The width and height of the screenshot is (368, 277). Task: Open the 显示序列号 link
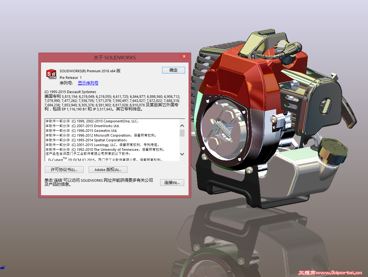click(x=88, y=83)
